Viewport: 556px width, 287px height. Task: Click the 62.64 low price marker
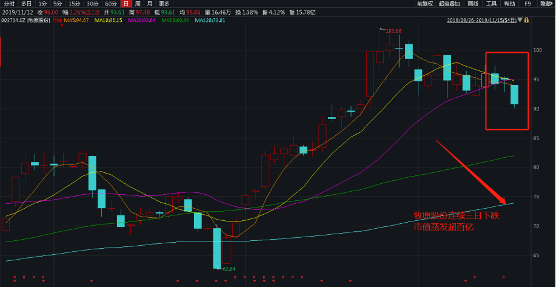click(229, 269)
